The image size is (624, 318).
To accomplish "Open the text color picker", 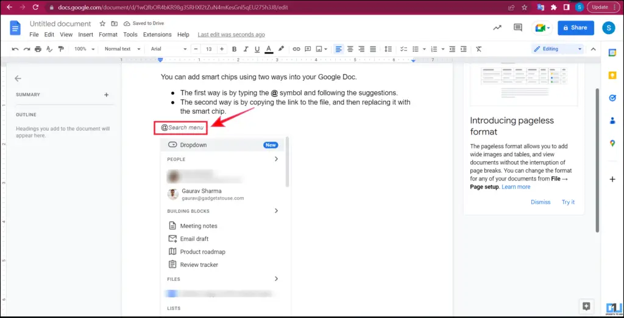I will pos(269,49).
